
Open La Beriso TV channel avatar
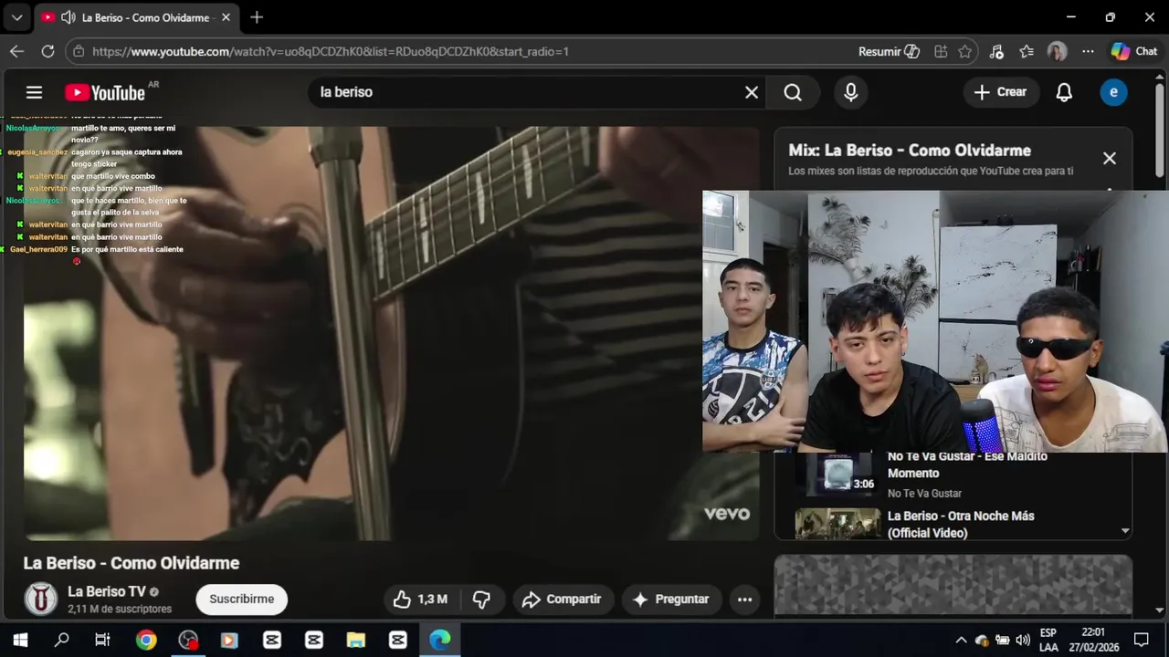(40, 600)
